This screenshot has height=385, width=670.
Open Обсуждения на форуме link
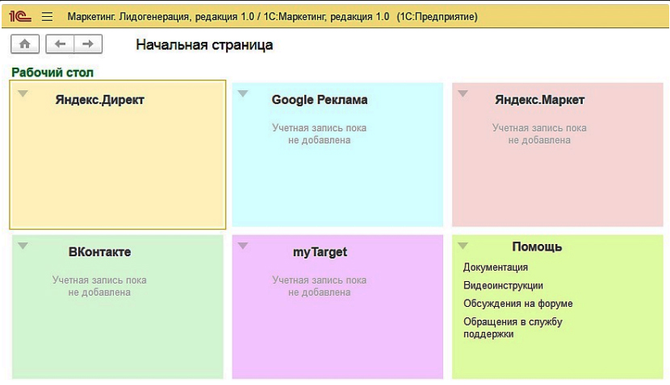coord(518,304)
